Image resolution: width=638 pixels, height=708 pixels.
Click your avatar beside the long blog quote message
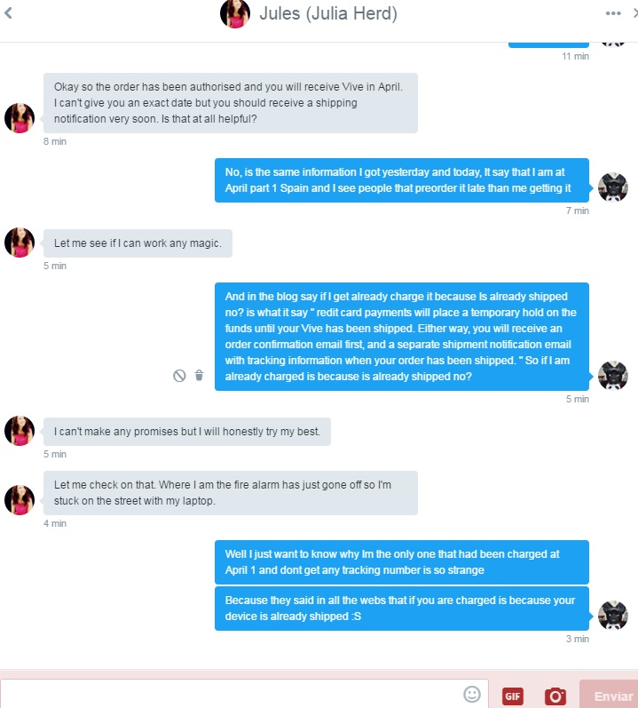[613, 376]
